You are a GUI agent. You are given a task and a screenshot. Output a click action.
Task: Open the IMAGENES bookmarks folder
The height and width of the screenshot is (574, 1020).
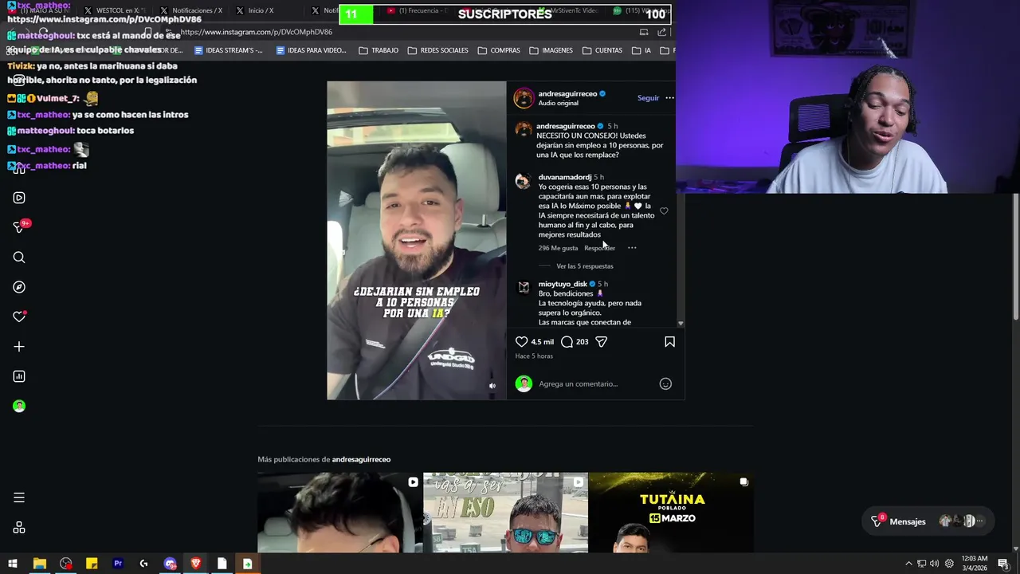pyautogui.click(x=551, y=50)
